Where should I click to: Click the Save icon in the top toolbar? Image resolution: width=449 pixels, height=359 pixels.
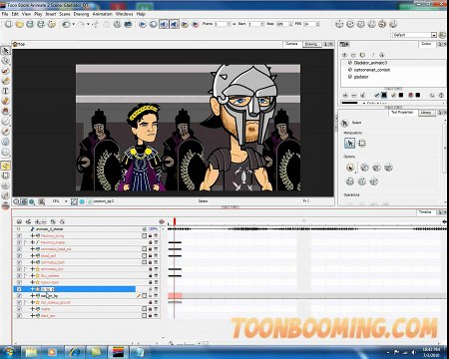[x=30, y=24]
